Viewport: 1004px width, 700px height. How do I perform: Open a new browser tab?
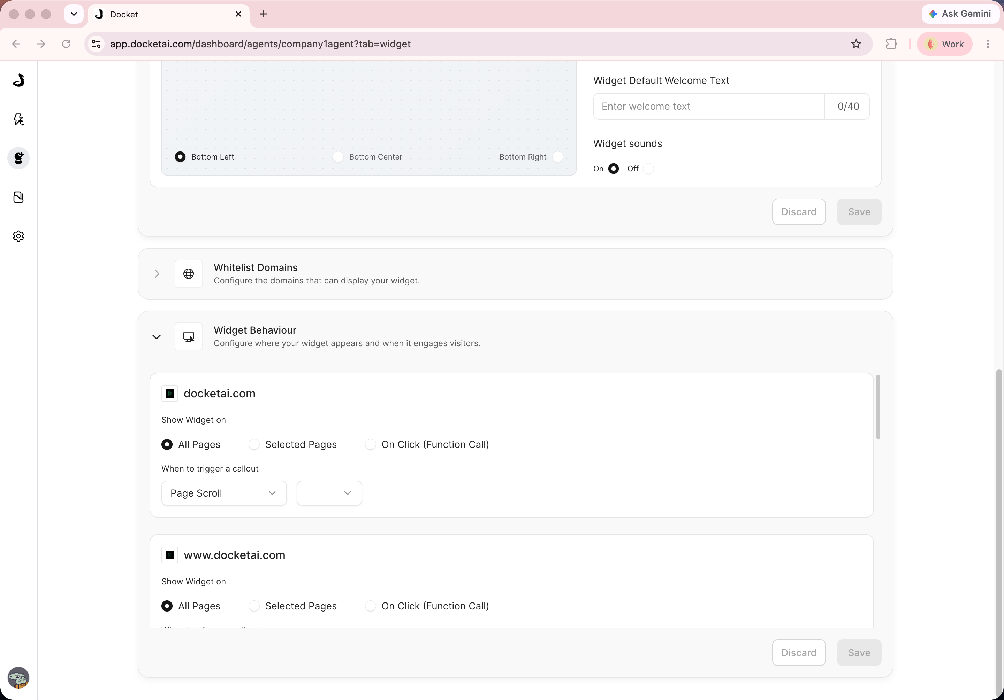pos(263,14)
